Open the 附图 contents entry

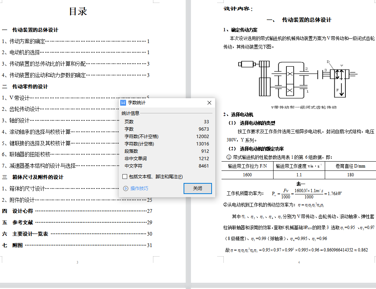pyautogui.click(x=18, y=246)
